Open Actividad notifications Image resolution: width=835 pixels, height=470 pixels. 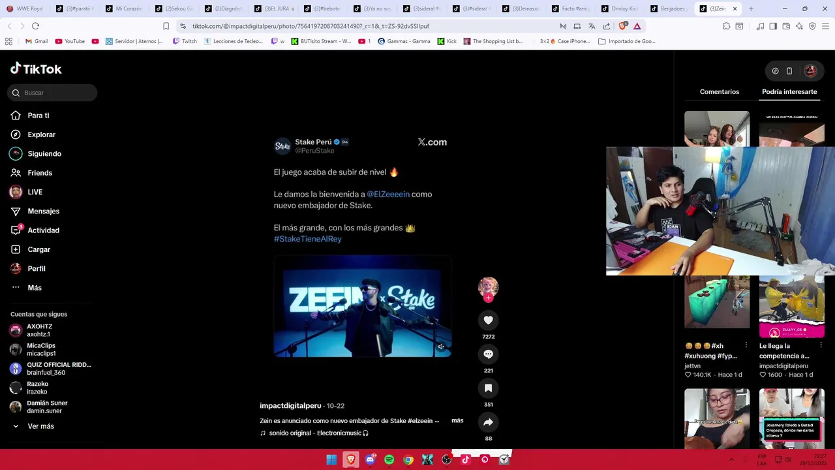pyautogui.click(x=43, y=230)
